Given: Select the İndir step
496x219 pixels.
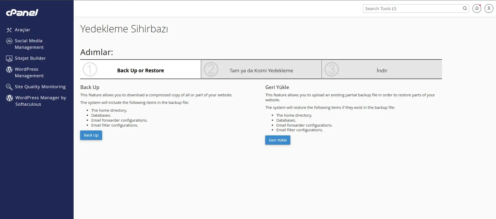Looking at the screenshot, I should click(382, 69).
